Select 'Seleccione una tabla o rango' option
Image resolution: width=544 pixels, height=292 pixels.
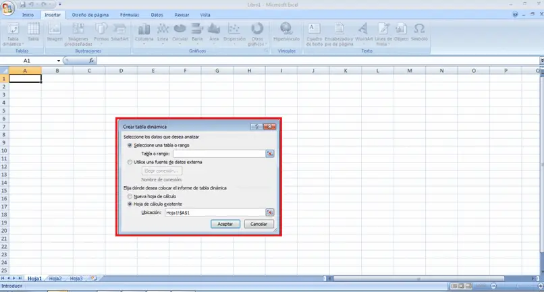click(x=130, y=145)
